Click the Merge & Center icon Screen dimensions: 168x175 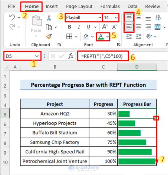pos(157,27)
